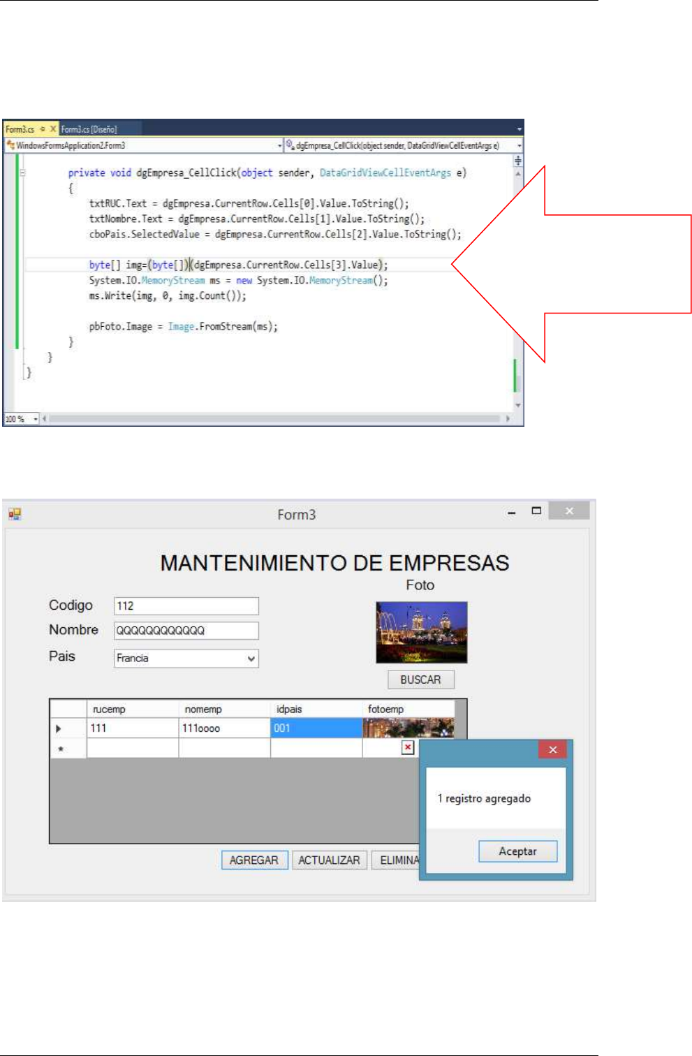Screen dimensions: 692x1056
Task: Open the Pais combo box showing Francia
Action: point(186,658)
